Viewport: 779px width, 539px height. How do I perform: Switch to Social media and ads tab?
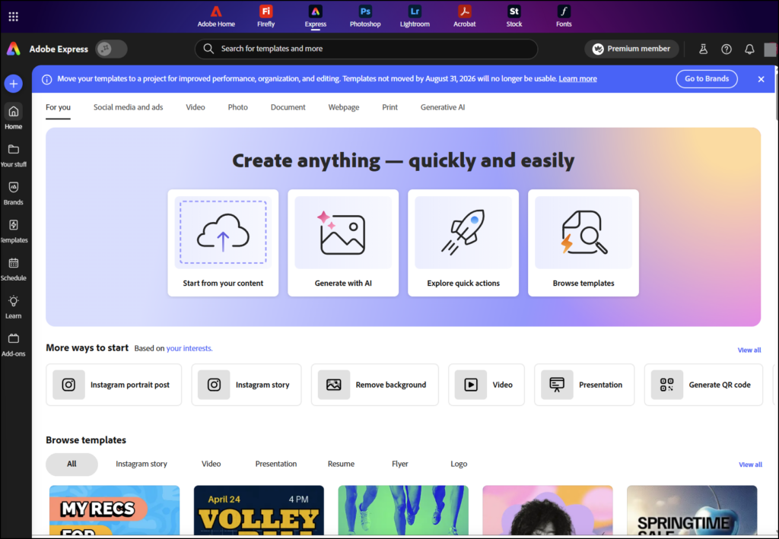tap(128, 107)
